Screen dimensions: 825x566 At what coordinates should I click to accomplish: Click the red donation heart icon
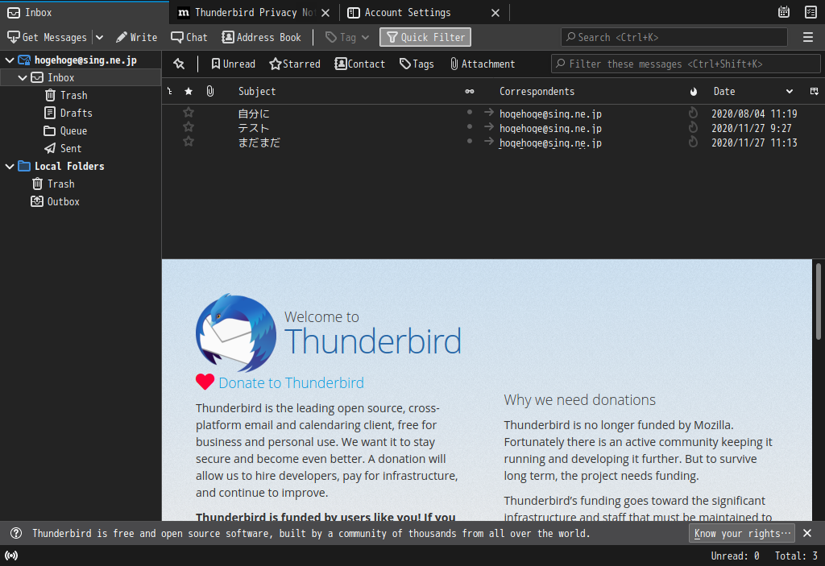click(x=205, y=382)
